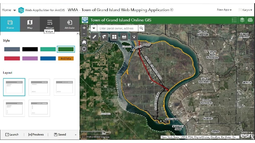Select the slate gray style swatch
255x143 pixels.
[x=12, y=49]
